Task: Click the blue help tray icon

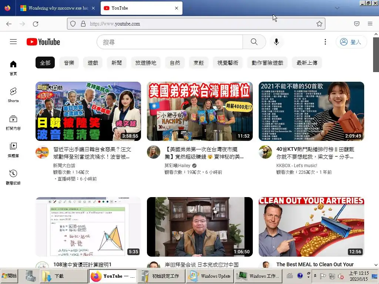Action: [300, 275]
